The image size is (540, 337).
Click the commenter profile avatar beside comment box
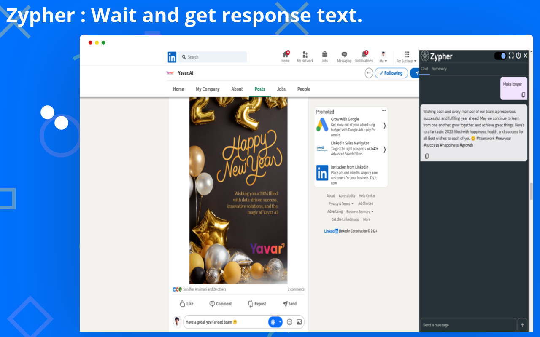(x=177, y=322)
